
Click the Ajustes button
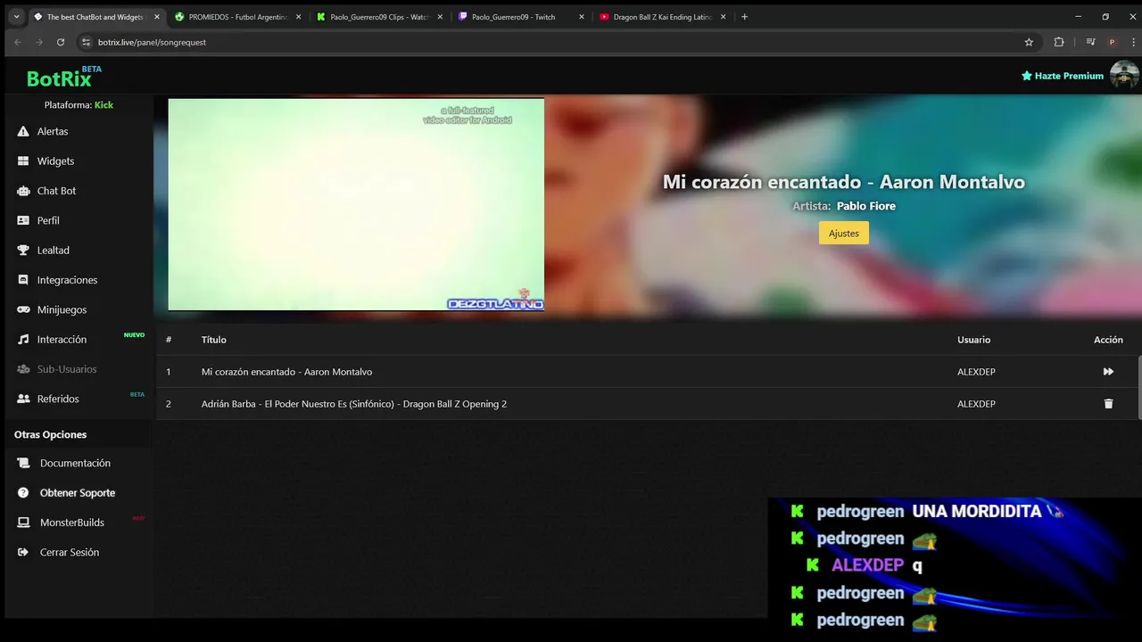pyautogui.click(x=843, y=234)
